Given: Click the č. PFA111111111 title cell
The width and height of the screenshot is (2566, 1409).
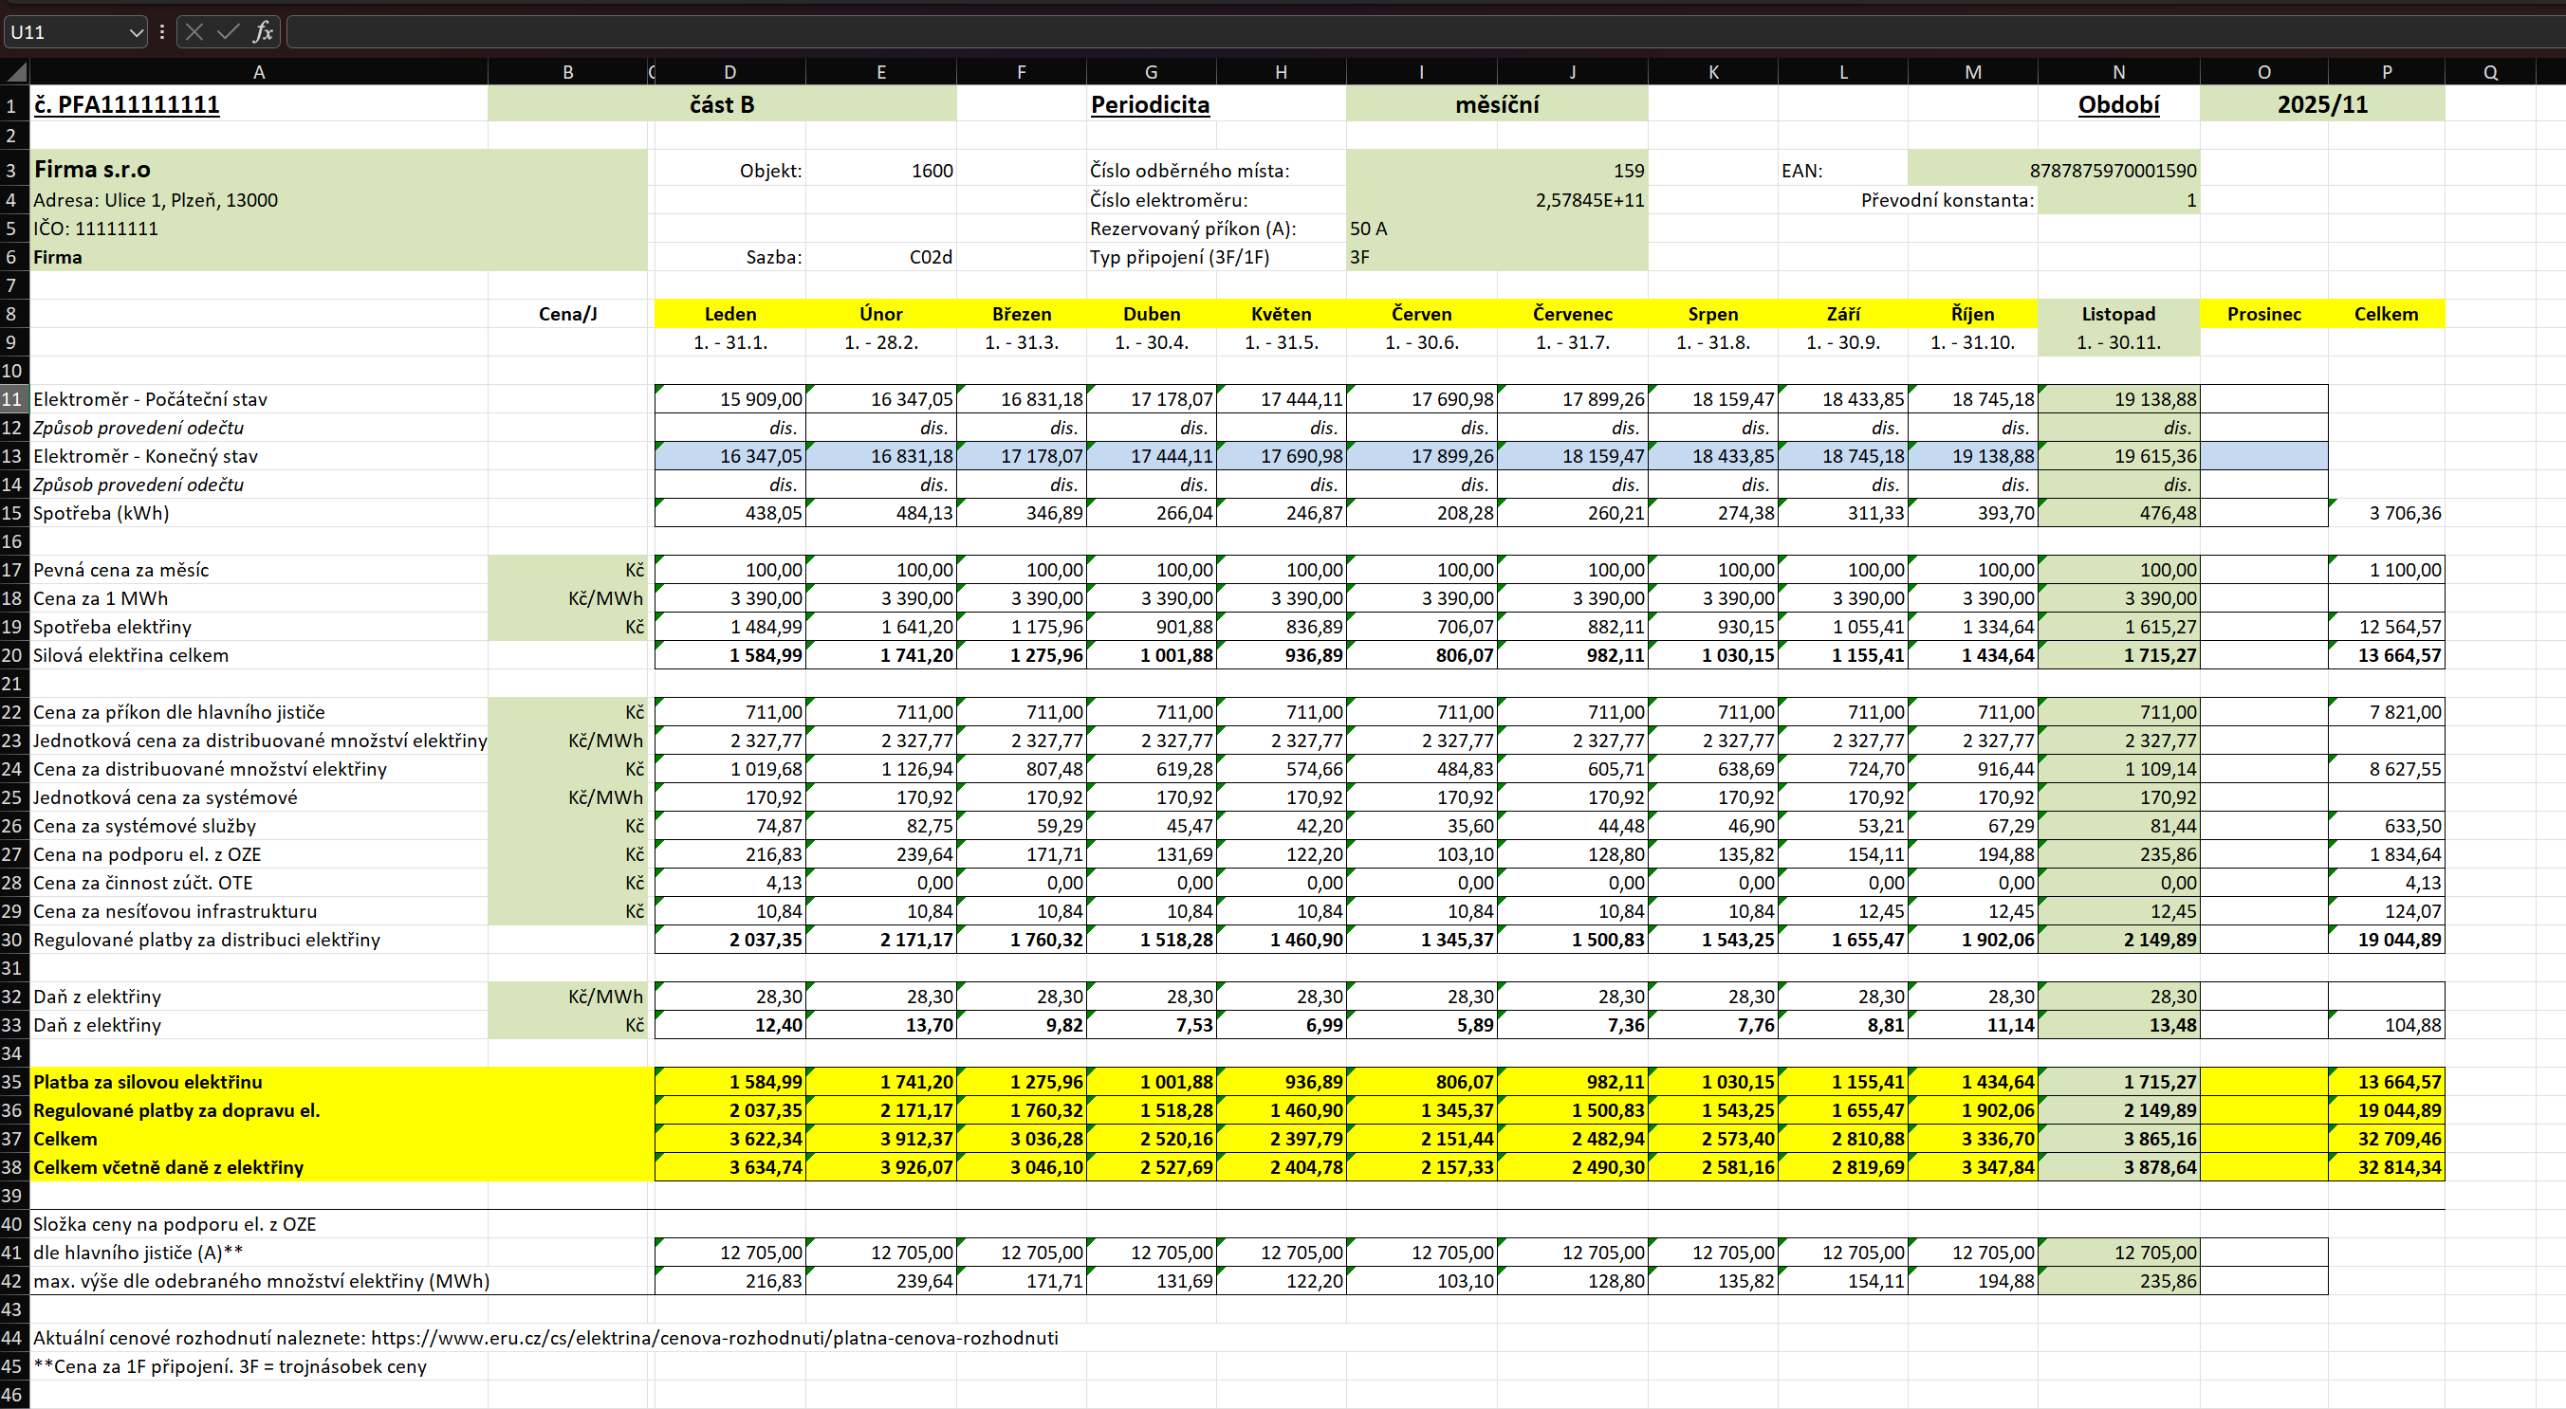Looking at the screenshot, I should pyautogui.click(x=126, y=104).
